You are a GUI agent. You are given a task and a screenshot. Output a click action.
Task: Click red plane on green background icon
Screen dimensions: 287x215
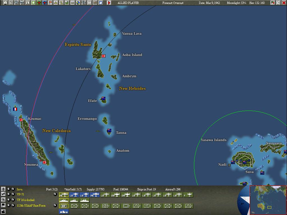(39, 3)
